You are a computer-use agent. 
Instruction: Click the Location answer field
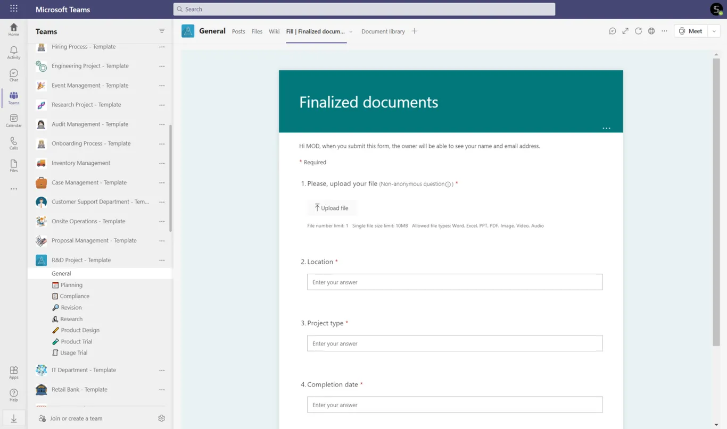pos(455,282)
